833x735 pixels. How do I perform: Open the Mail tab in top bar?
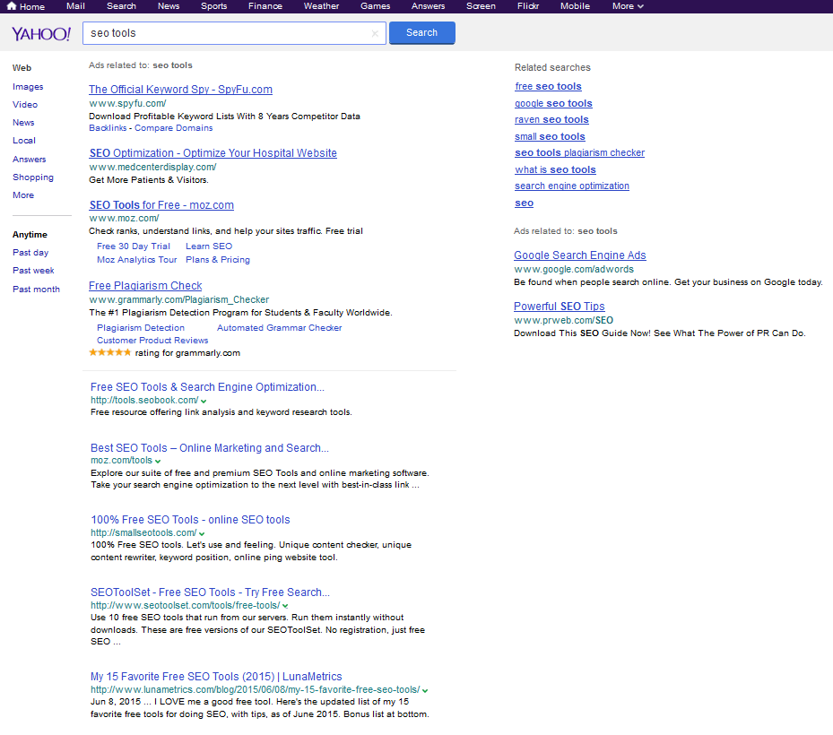click(75, 6)
